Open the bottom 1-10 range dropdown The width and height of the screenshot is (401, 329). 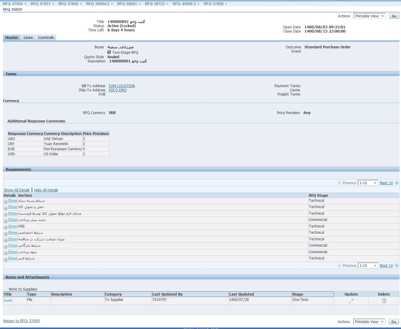click(x=368, y=265)
